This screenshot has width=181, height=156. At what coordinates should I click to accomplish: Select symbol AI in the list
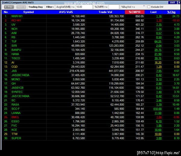click(x=13, y=63)
